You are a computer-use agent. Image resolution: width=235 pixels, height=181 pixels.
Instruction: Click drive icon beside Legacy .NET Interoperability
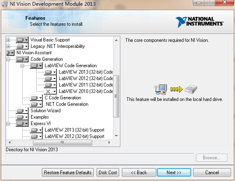click(22, 46)
